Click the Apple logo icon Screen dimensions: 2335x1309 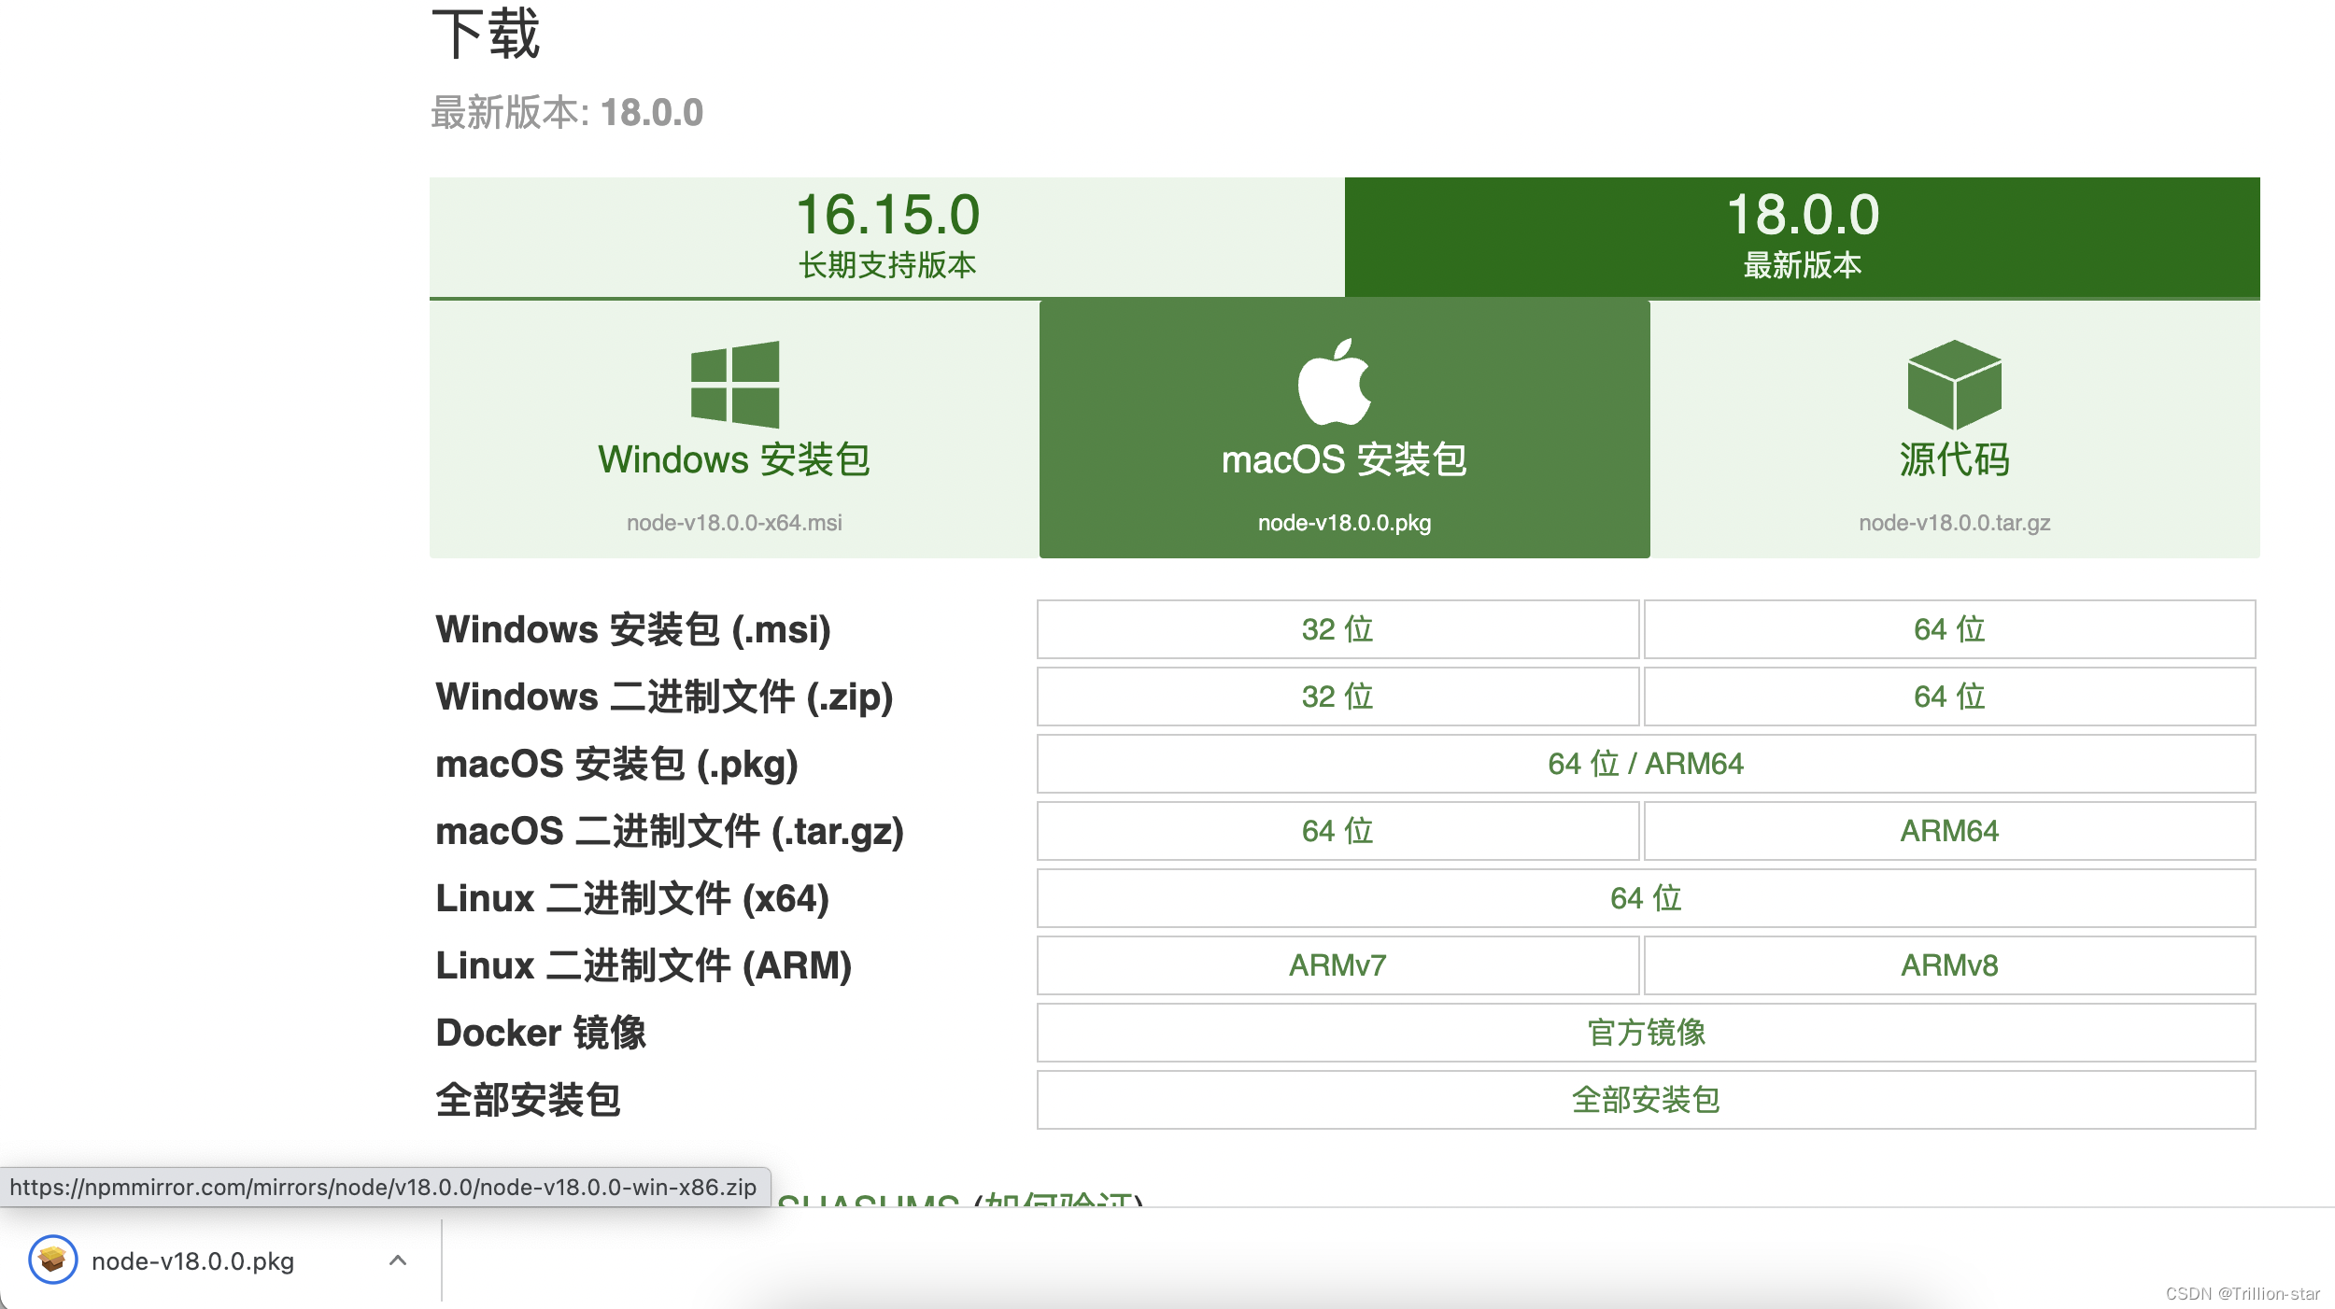click(x=1335, y=381)
